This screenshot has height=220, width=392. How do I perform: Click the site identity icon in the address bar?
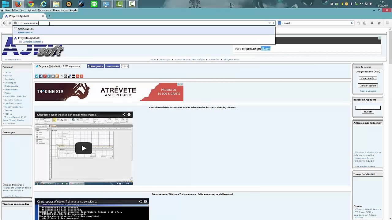point(15,23)
